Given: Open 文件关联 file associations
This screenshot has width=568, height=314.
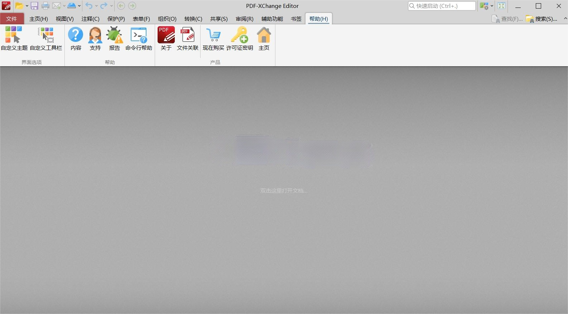Looking at the screenshot, I should 188,38.
